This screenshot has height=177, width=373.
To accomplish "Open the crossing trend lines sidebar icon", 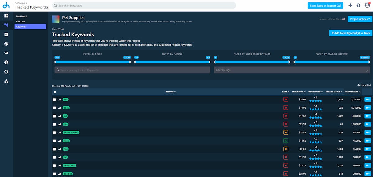I will coord(6,53).
